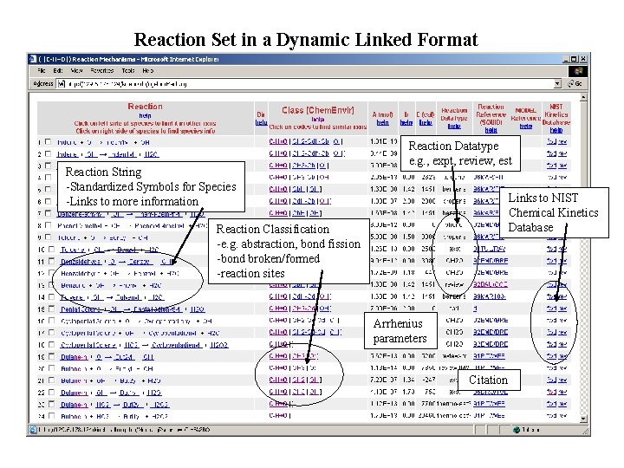The image size is (624, 468).
Task: Click the vertical scrollbar up arrow
Action: [x=583, y=97]
